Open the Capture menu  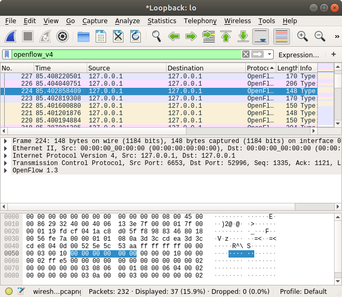click(x=95, y=21)
